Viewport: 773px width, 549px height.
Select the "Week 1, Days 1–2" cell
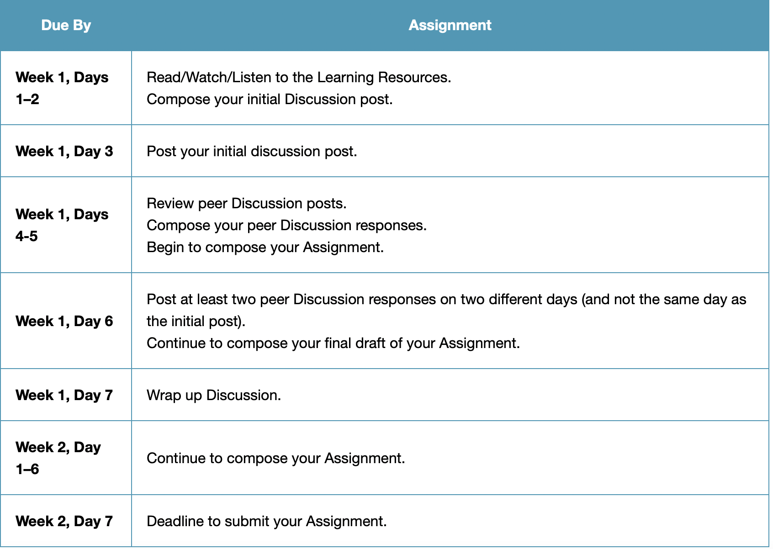click(x=66, y=88)
